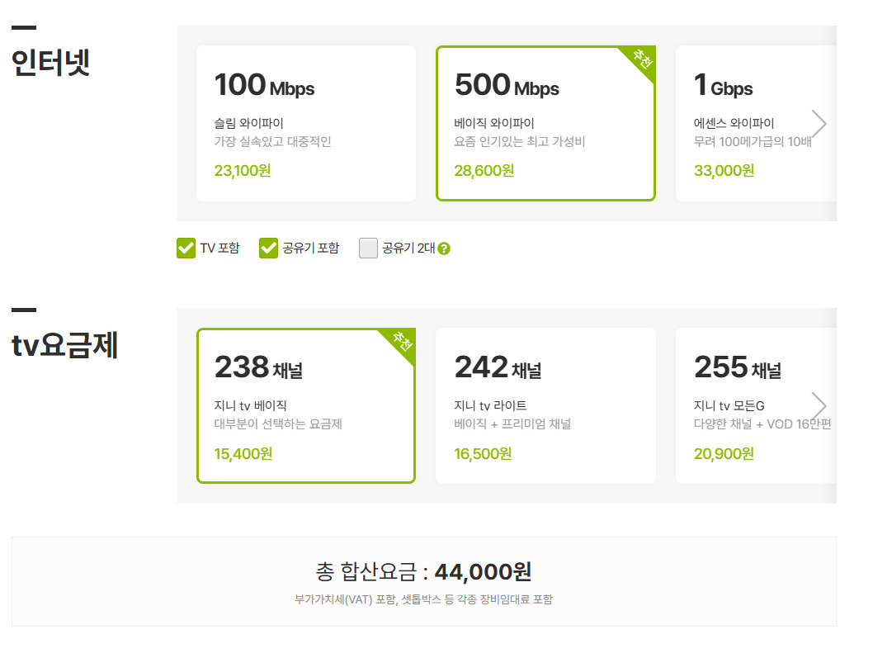873x658 pixels.
Task: Enable the 공유기 2대 checkbox
Action: tap(368, 248)
